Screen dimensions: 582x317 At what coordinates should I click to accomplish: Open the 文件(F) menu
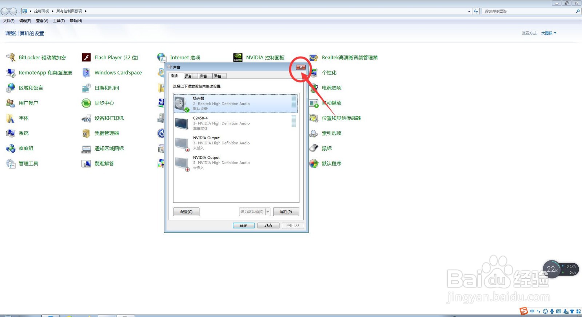(x=9, y=21)
